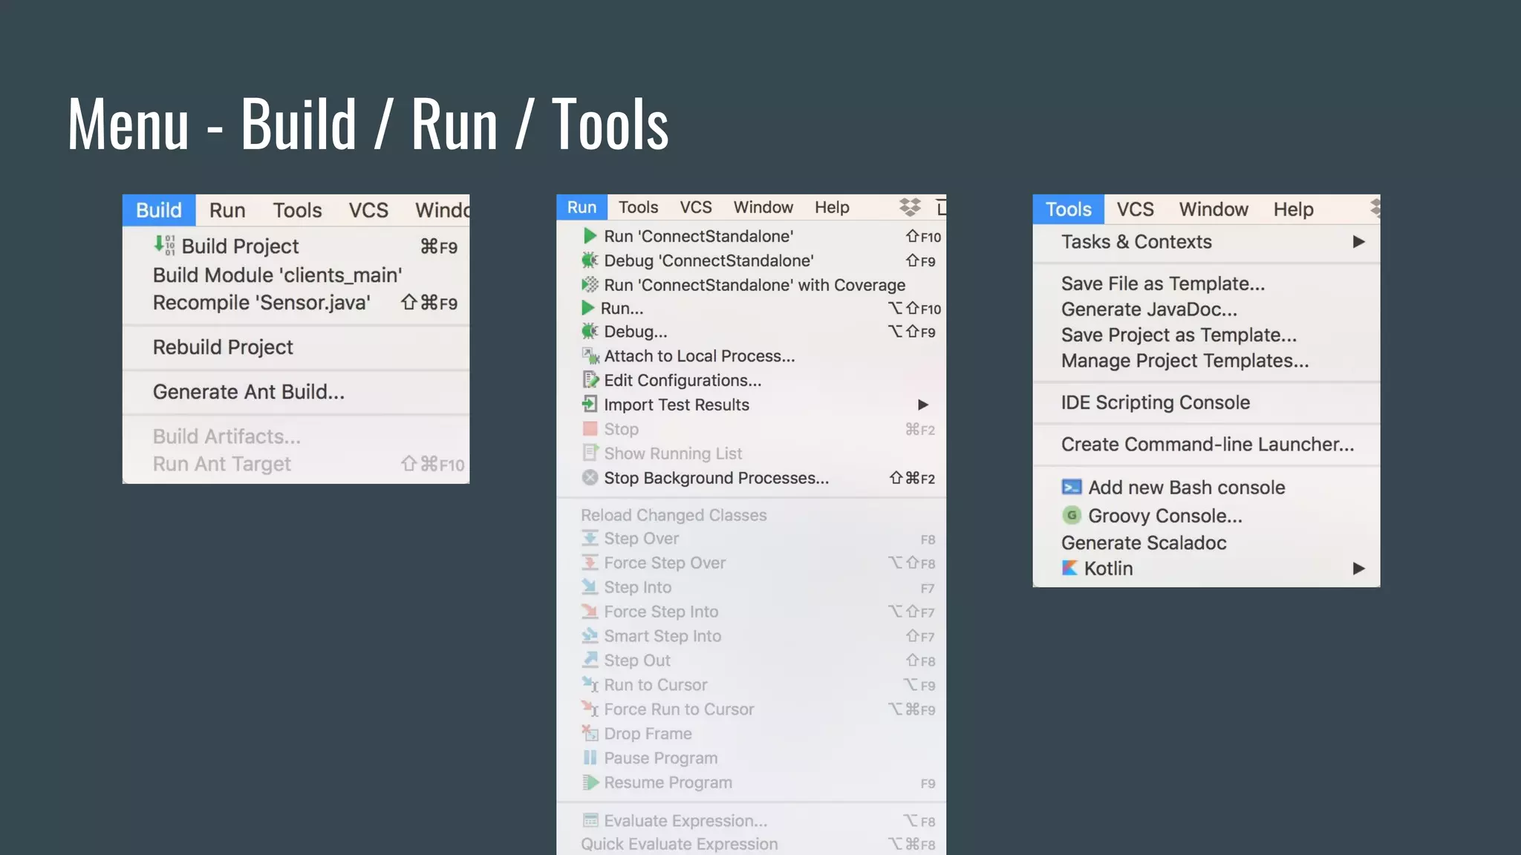Open the highlighted Tools menu
The image size is (1521, 855).
[x=1068, y=209]
